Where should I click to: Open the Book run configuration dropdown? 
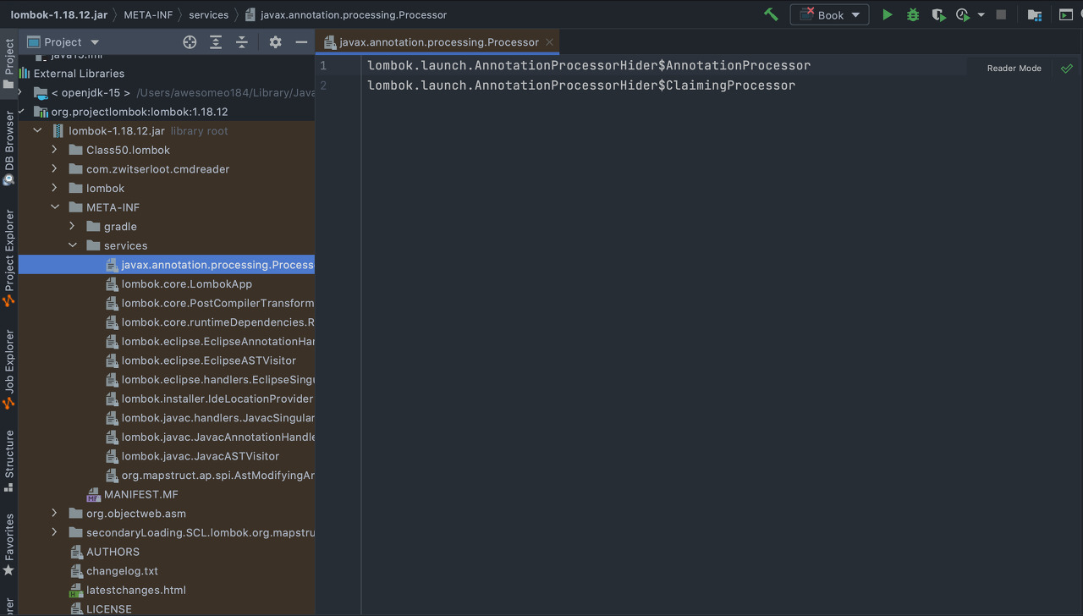click(829, 14)
